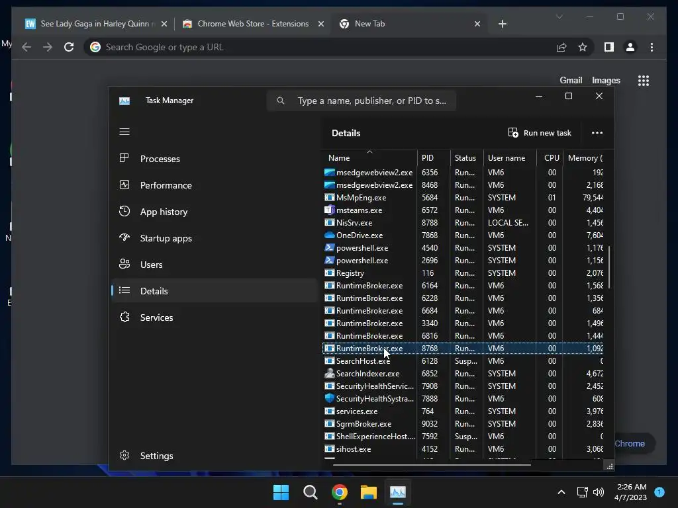The image size is (678, 508).
Task: Open the three-dot more options menu
Action: coord(597,133)
